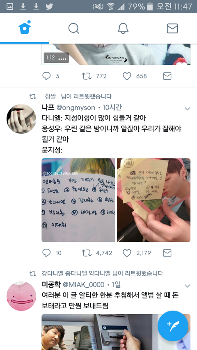This screenshot has height=350, width=197.
Task: Like the video tweet with 658 likes
Action: tap(127, 76)
